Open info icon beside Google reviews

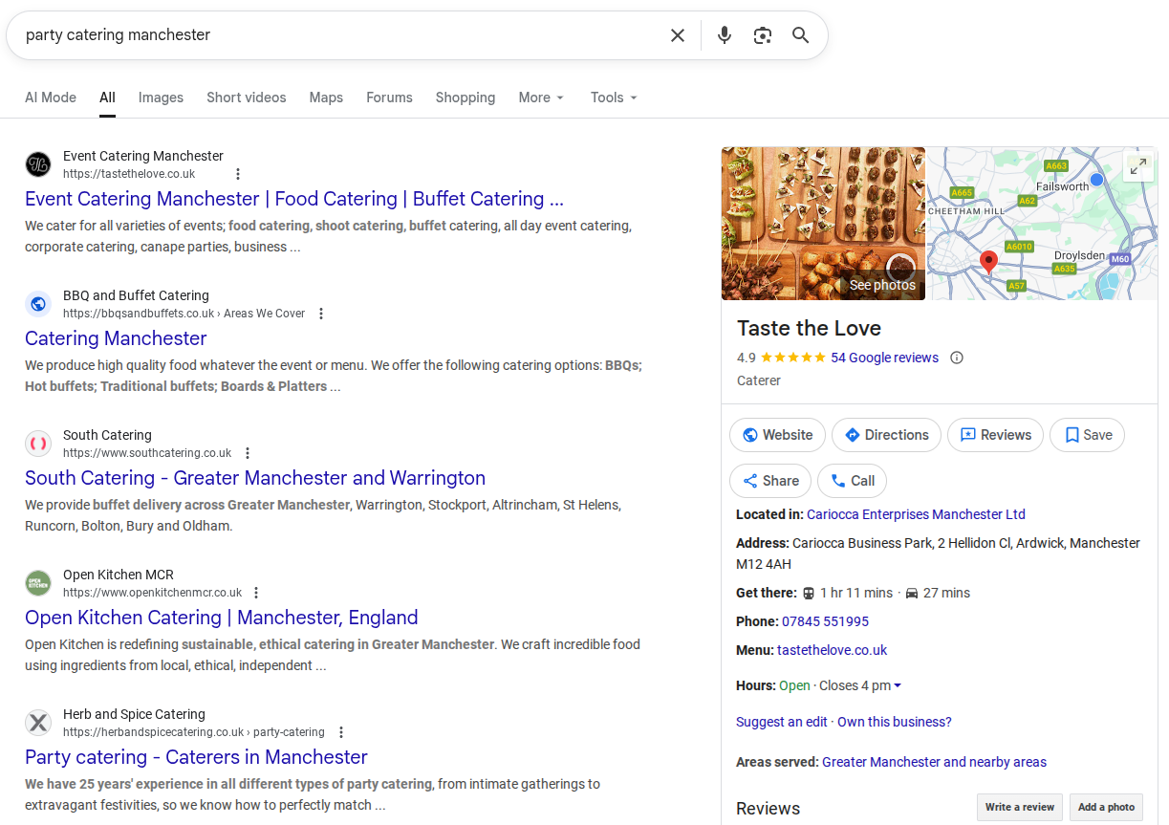pyautogui.click(x=957, y=358)
